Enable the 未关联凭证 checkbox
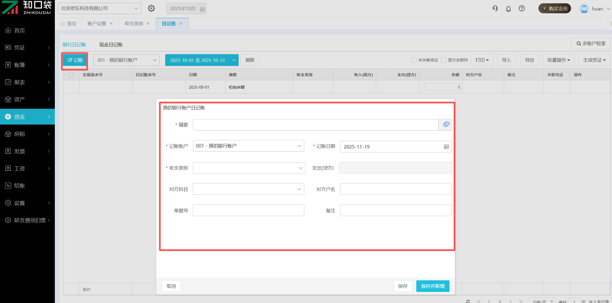Viewport: 612px width, 303px height. 414,60
